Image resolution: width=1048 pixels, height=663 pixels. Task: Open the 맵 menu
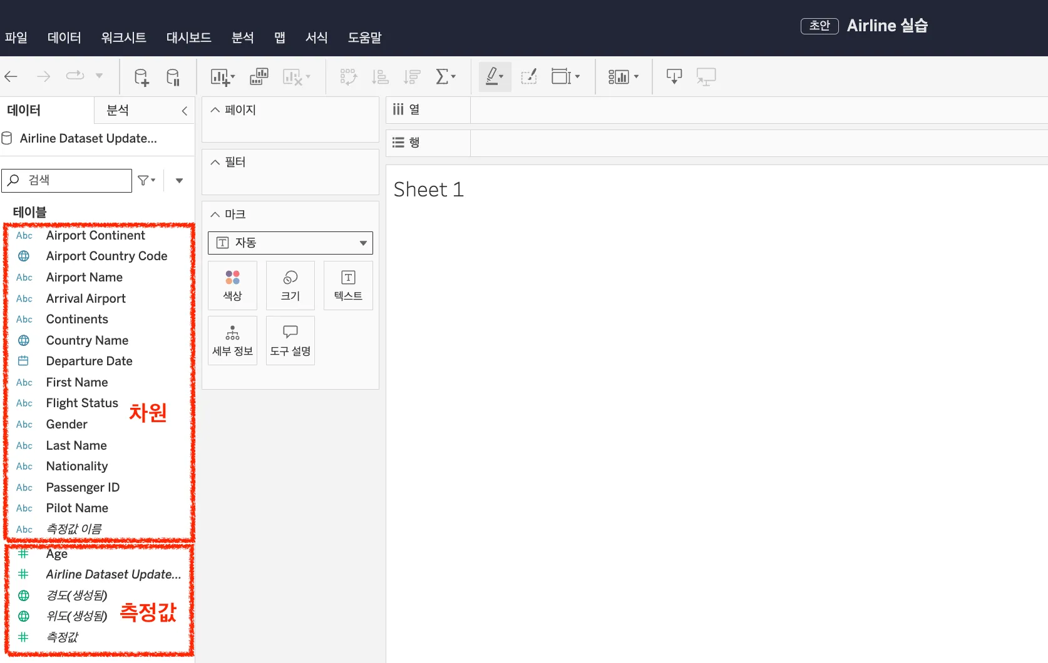pos(280,38)
